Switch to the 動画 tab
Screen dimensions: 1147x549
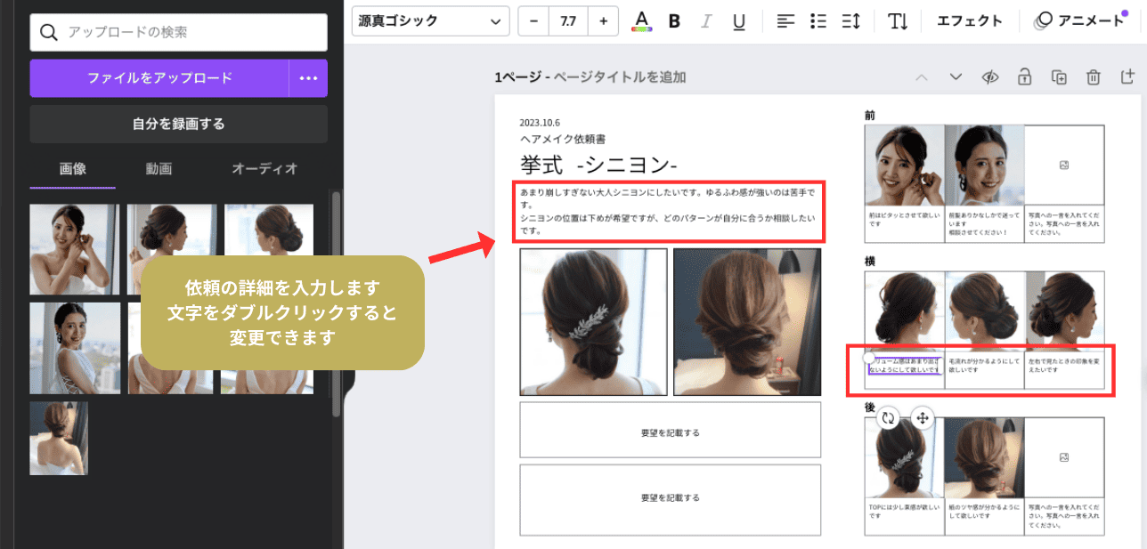(x=159, y=168)
